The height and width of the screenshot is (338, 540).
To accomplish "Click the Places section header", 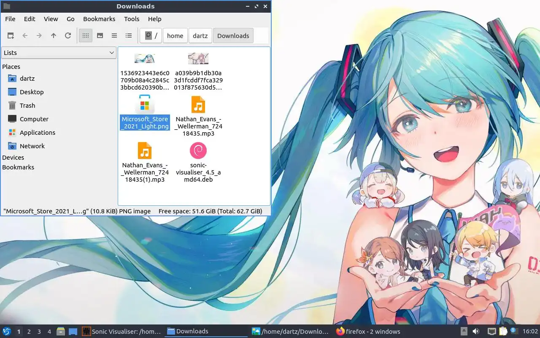I will tap(11, 67).
